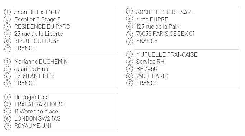Image resolution: width=245 pixels, height=136 pixels.
Task: Click the Dr Roger Fox name line
Action: [x=30, y=97]
